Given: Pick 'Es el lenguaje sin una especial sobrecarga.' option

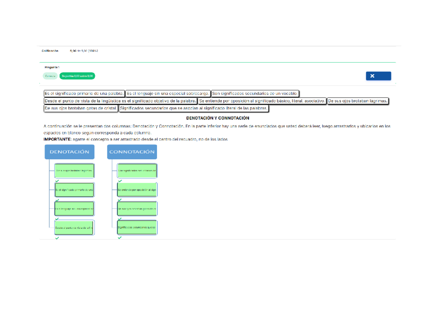Looking at the screenshot, I should coord(168,93).
